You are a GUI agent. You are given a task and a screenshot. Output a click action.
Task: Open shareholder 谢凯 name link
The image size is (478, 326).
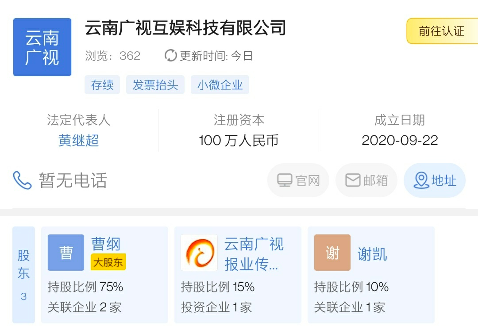point(372,254)
